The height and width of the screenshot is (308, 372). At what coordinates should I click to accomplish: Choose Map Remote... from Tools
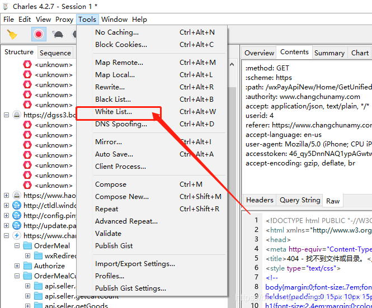point(152,63)
